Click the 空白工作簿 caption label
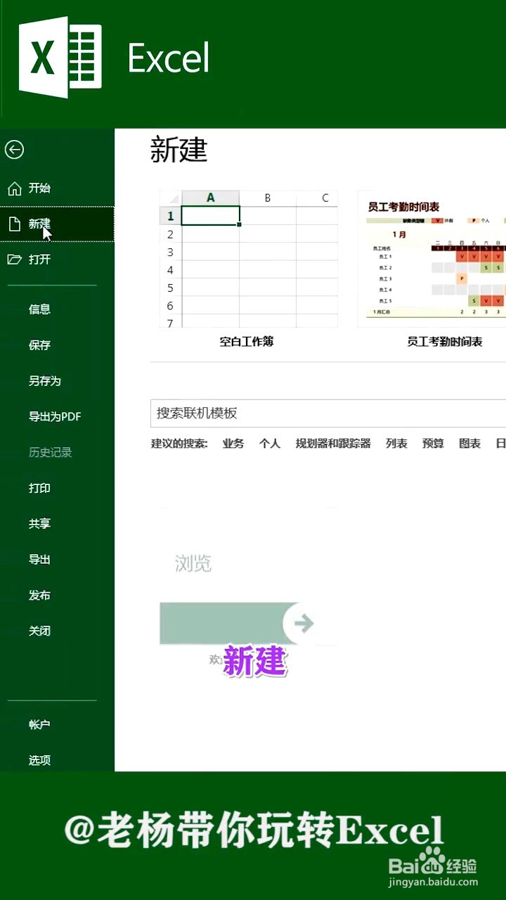This screenshot has width=506, height=900. [247, 342]
